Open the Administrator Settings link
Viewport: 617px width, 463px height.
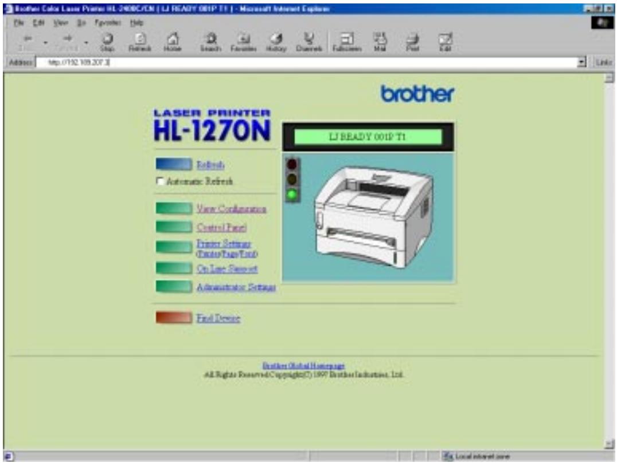[236, 287]
